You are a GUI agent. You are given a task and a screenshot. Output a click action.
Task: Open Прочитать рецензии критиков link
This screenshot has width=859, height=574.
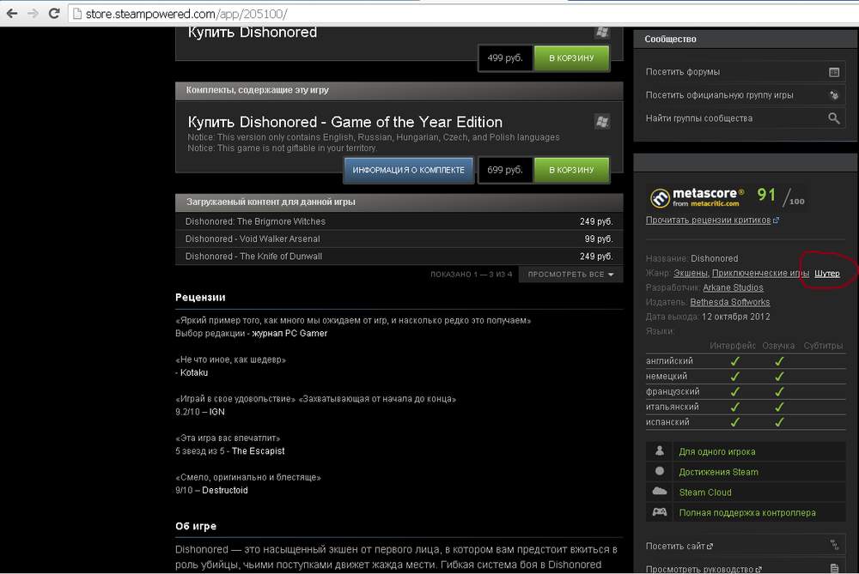tap(708, 220)
